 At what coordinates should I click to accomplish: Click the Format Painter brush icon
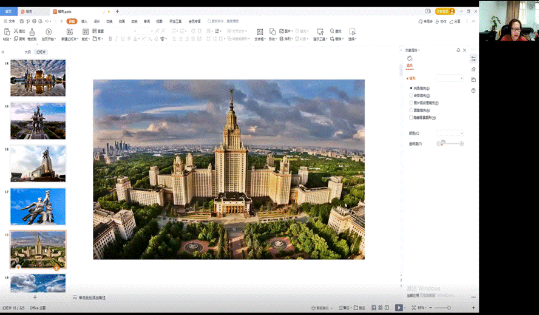(32, 32)
